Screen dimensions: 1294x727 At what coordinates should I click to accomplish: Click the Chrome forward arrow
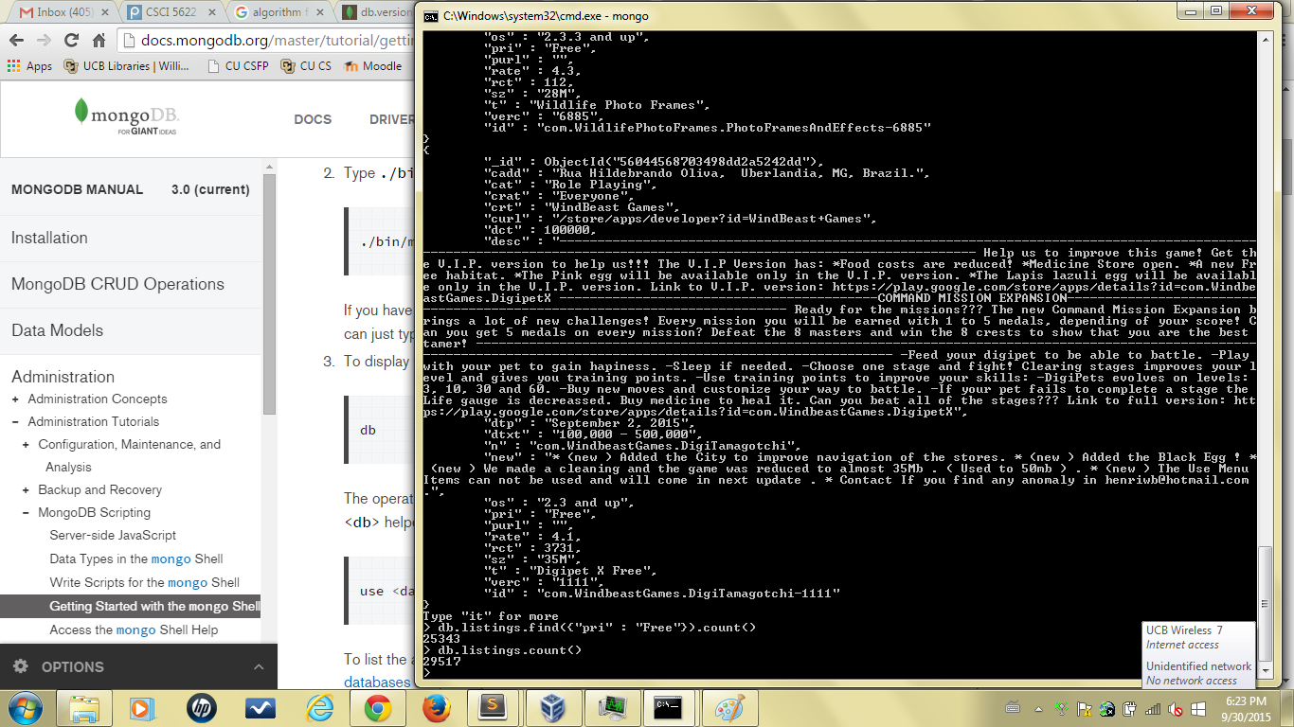[x=44, y=41]
